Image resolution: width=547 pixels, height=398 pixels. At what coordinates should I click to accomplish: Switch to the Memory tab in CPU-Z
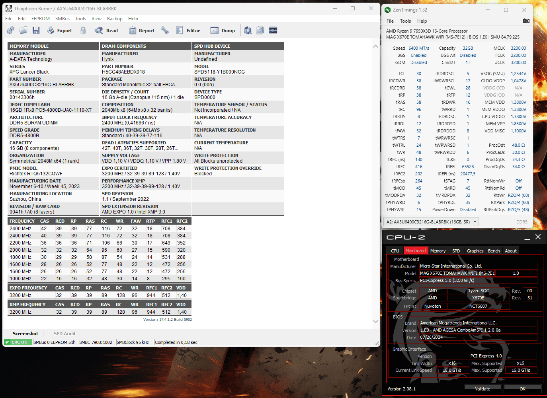pyautogui.click(x=438, y=251)
